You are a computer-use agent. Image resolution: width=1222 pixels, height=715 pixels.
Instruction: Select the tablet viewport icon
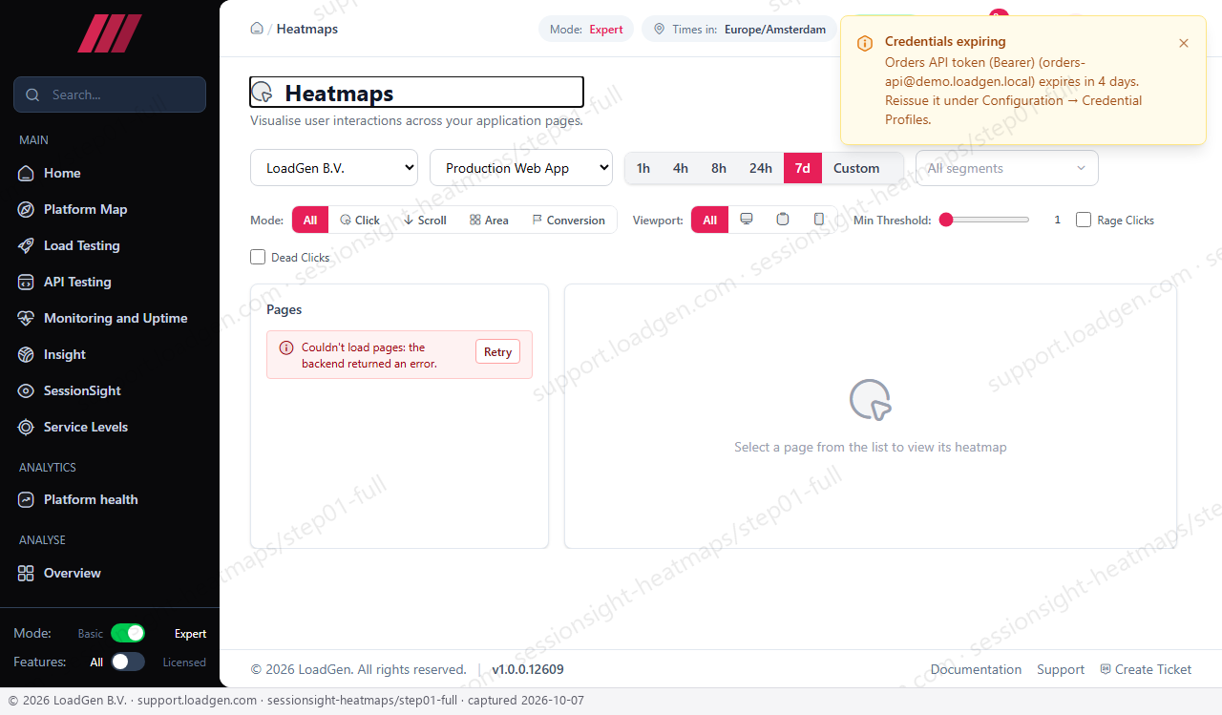(x=783, y=220)
